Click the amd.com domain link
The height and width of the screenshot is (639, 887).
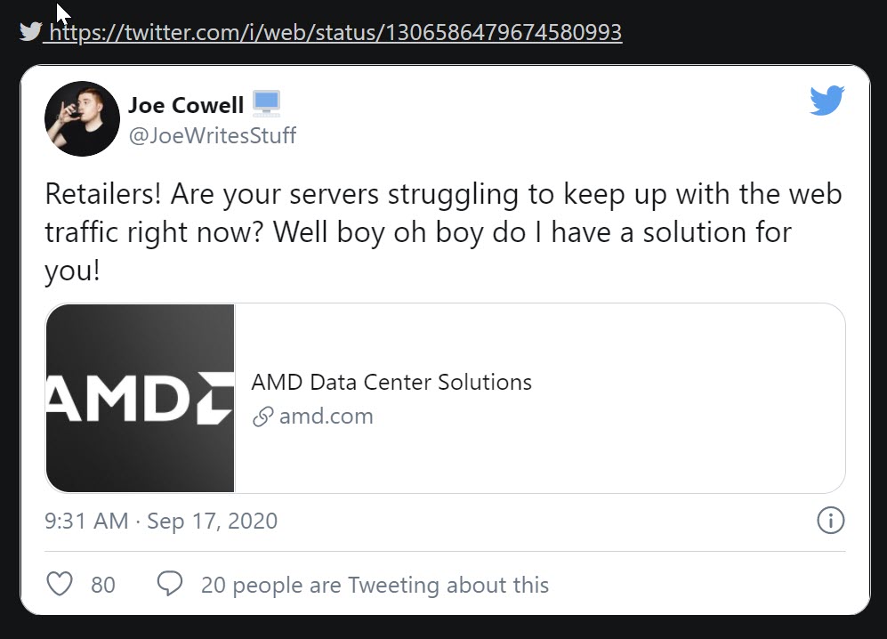click(x=326, y=416)
